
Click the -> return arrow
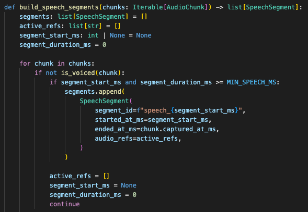point(220,7)
